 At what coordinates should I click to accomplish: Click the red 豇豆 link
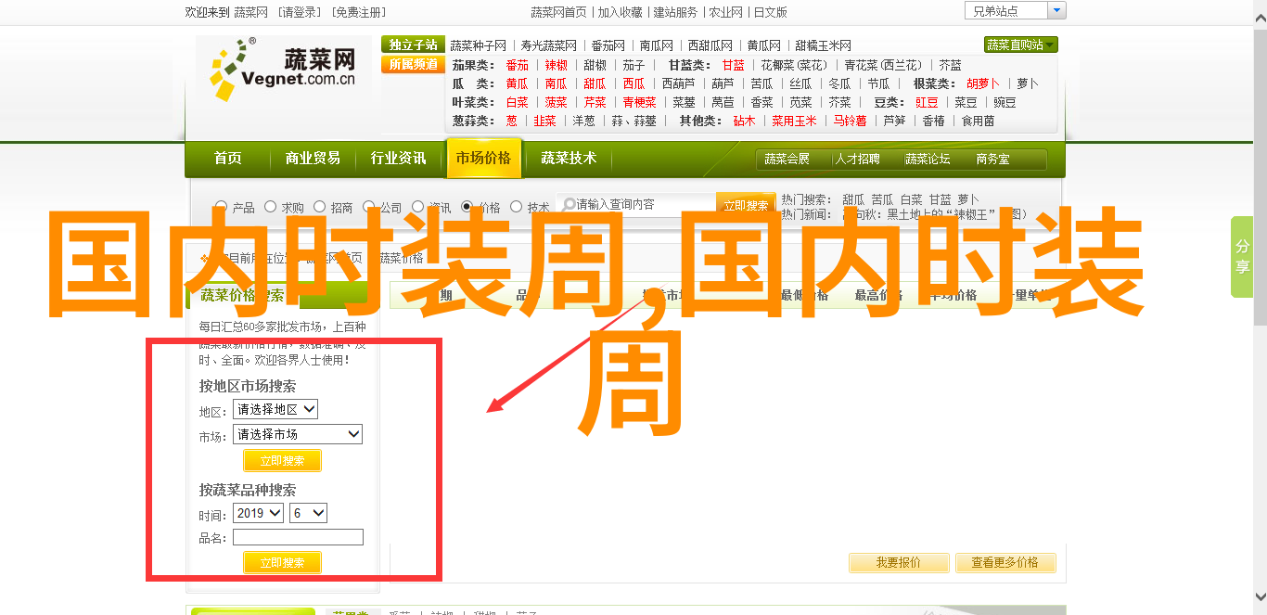tap(927, 102)
